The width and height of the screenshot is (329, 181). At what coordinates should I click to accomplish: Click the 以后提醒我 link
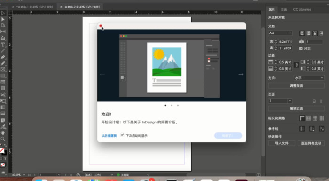[109, 136]
